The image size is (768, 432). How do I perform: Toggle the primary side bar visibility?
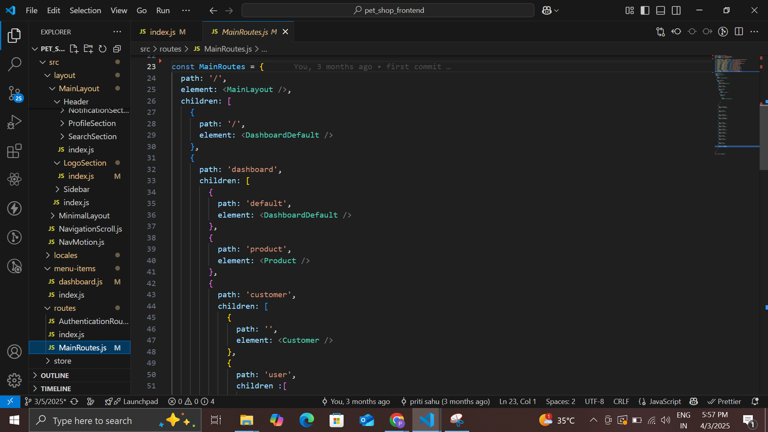(645, 10)
